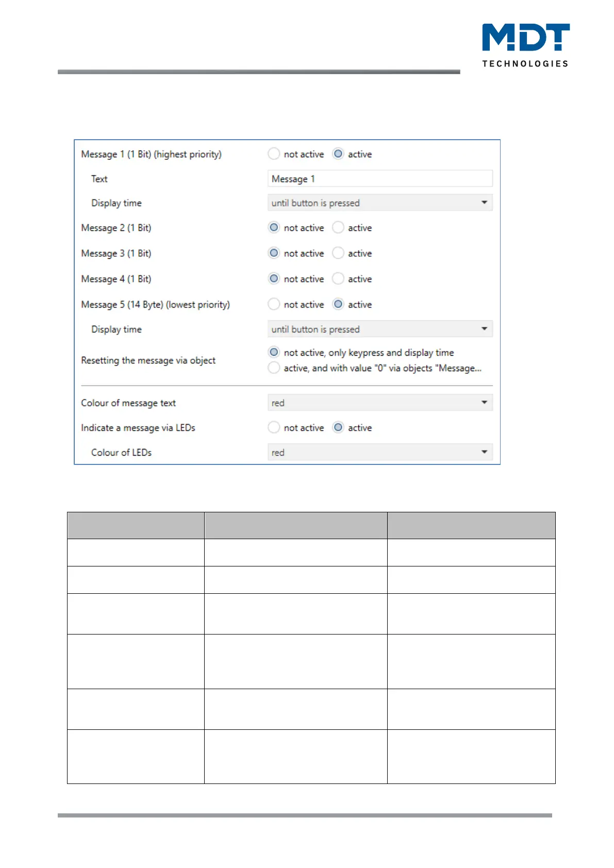Select reset 'not active, only keypress and display time'
Image resolution: width=614 pixels, height=868 pixels.
tap(274, 352)
